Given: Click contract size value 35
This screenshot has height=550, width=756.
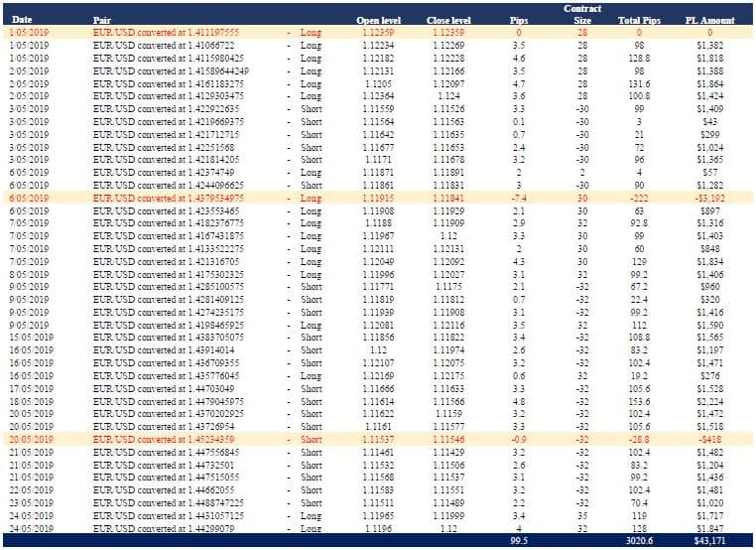Looking at the screenshot, I should (582, 516).
